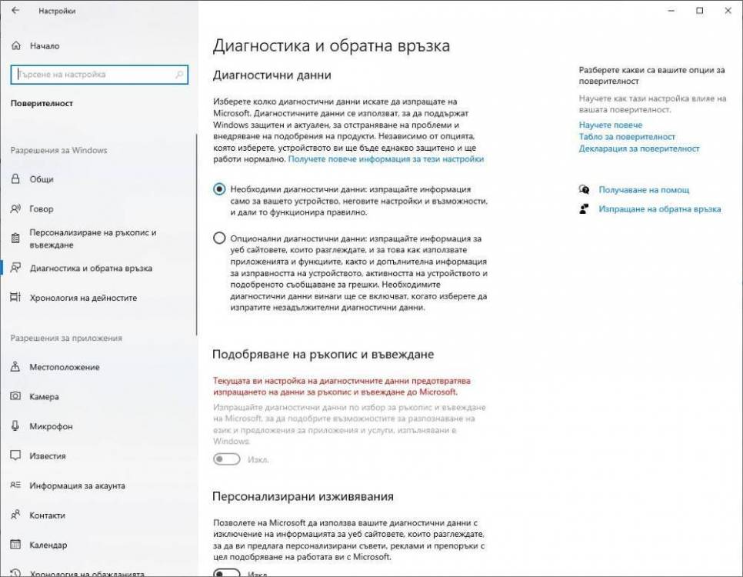Click the speech icon beside Говор
This screenshot has width=743, height=577.
pos(15,208)
